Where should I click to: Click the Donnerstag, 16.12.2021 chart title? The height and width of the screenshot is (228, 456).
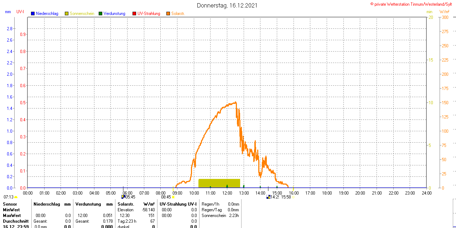(227, 5)
